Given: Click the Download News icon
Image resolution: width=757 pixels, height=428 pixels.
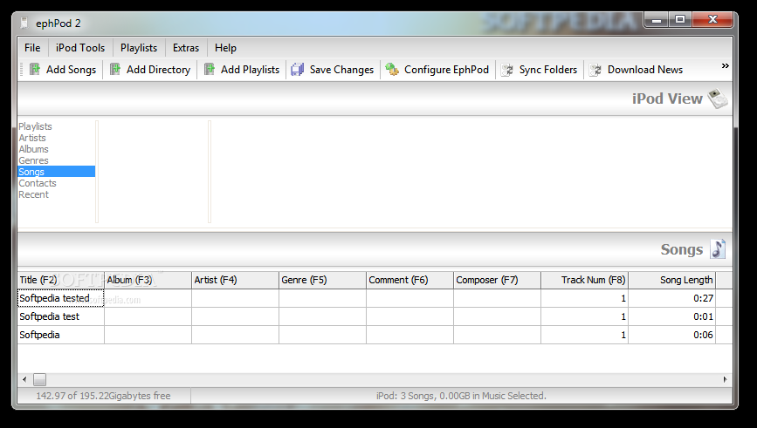Looking at the screenshot, I should click(x=595, y=70).
